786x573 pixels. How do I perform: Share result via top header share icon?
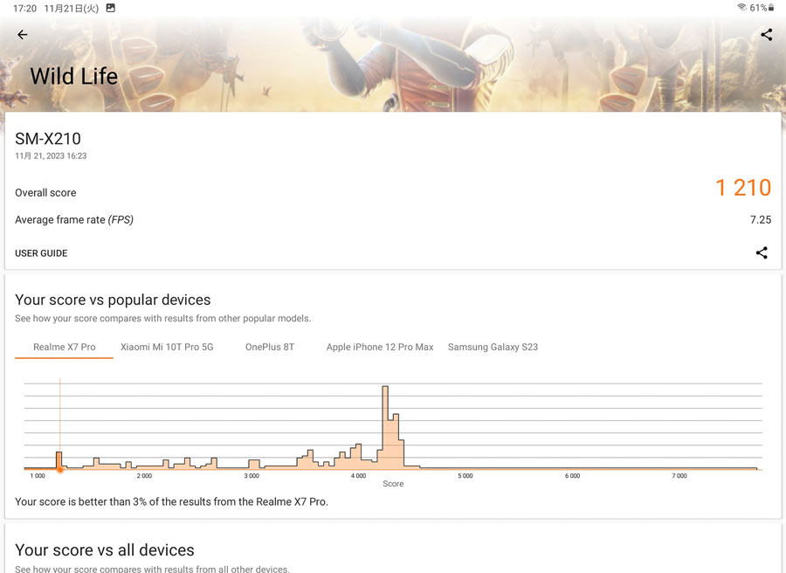(x=766, y=35)
